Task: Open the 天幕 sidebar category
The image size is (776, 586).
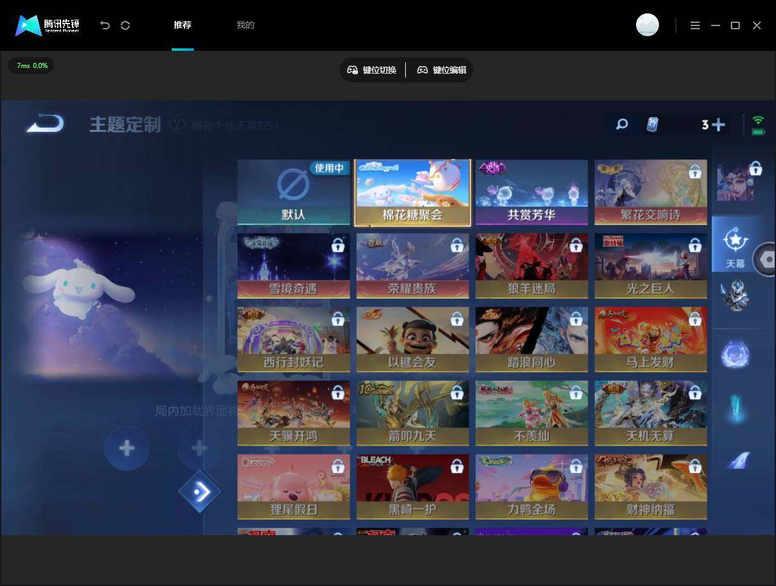Action: point(736,245)
